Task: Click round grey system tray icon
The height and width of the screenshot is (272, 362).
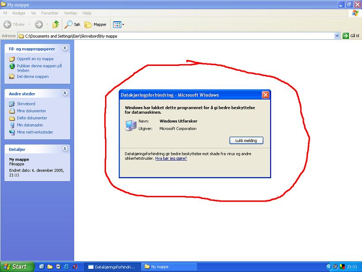Action: coord(336,267)
